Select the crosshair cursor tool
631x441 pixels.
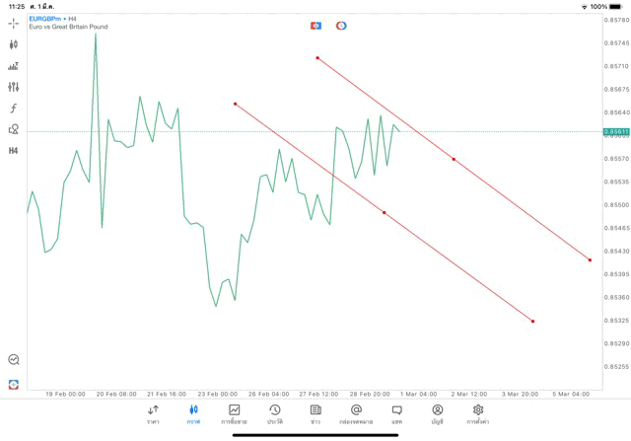point(14,23)
